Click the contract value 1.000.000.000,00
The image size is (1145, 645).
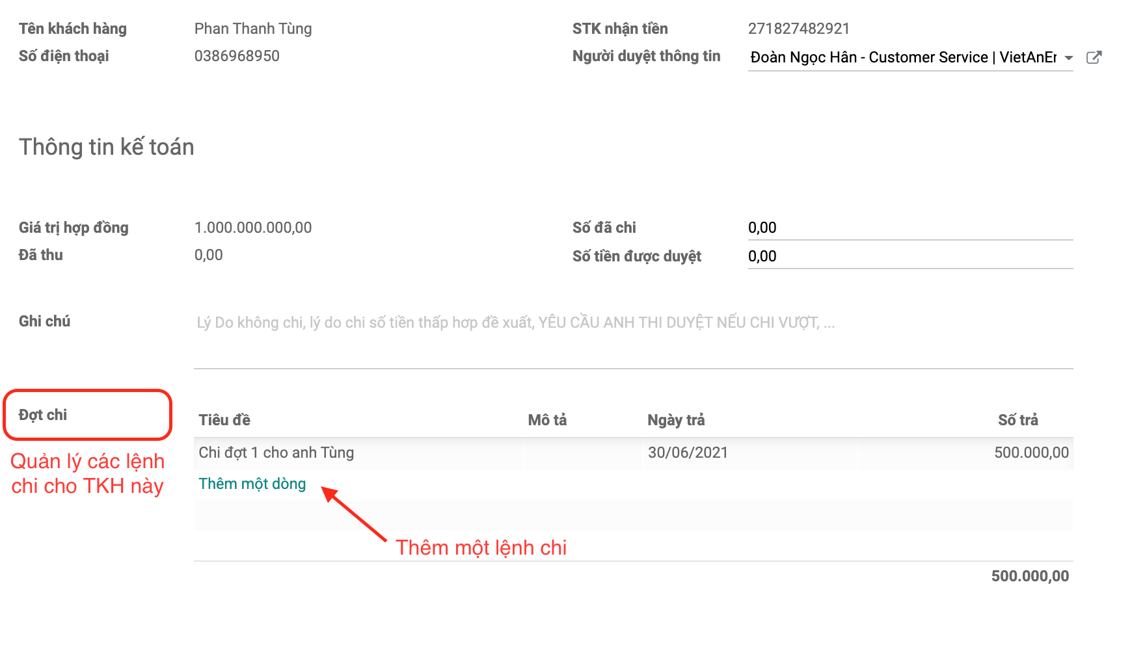253,228
